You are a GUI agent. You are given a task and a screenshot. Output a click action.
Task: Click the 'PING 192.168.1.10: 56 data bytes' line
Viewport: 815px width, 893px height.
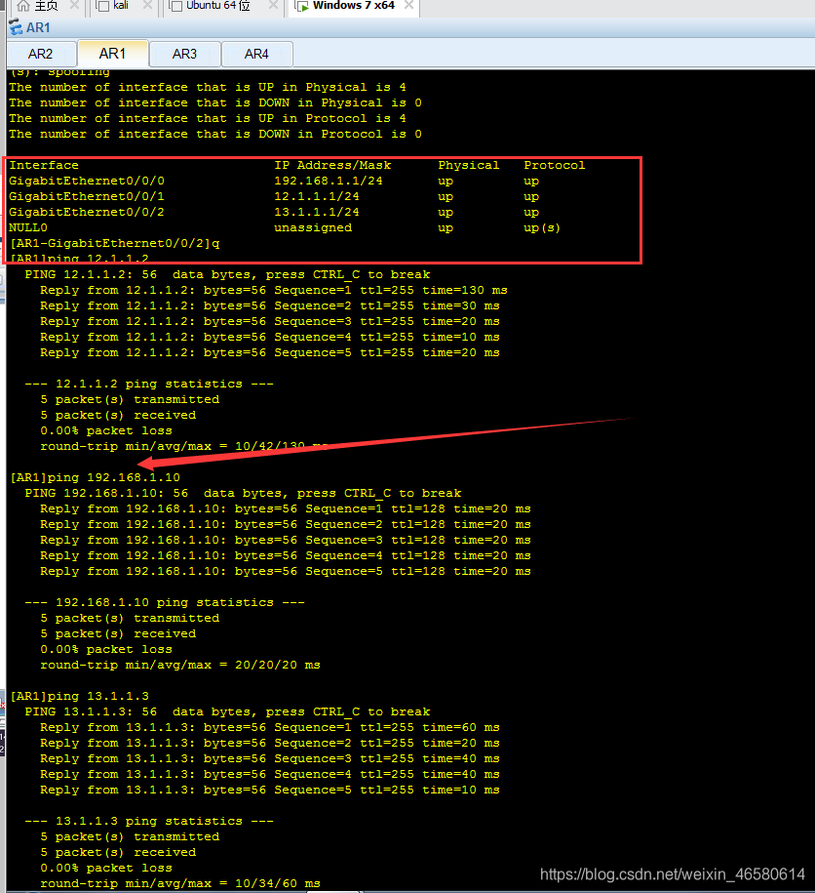[244, 493]
